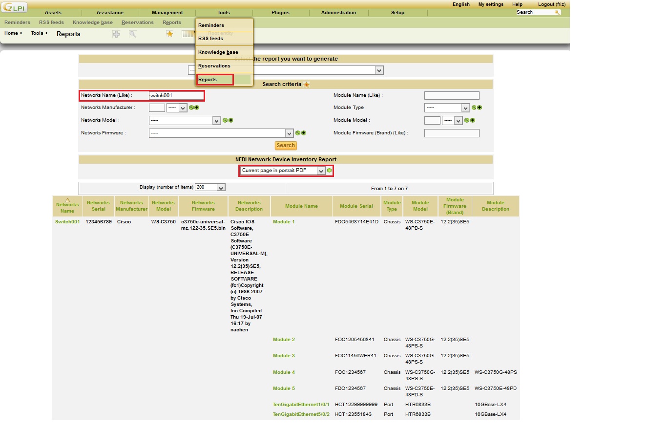Open Networks Model dropdown

pyautogui.click(x=185, y=120)
